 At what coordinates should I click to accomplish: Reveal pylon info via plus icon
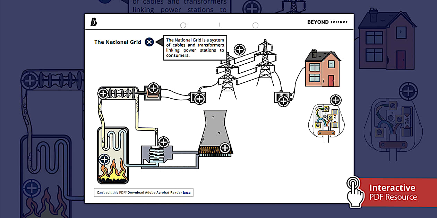click(x=239, y=50)
